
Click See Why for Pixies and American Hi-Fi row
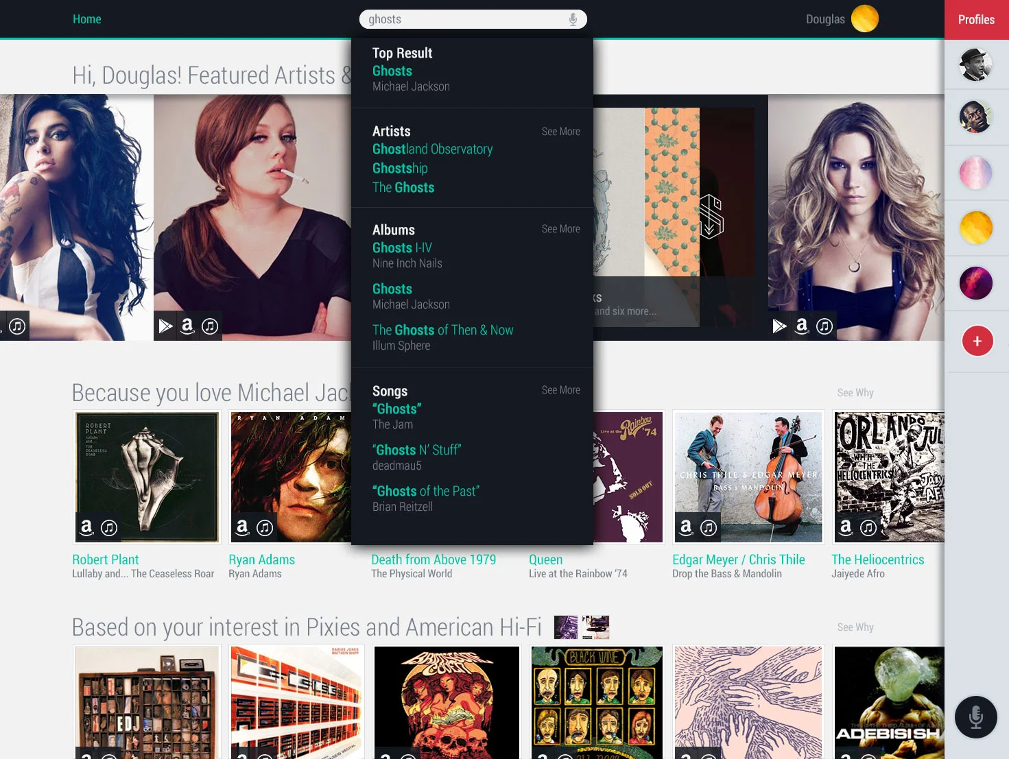(855, 627)
